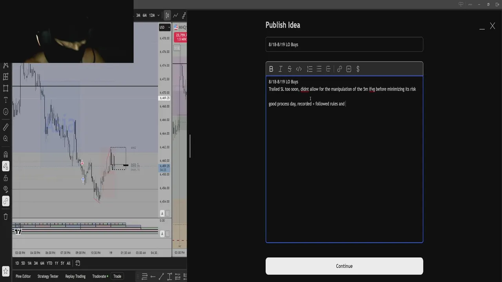The width and height of the screenshot is (502, 282).
Task: Click Continue to publish idea
Action: [344, 266]
